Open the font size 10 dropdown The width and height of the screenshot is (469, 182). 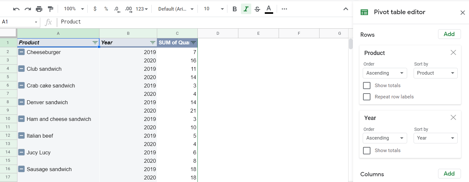coord(214,9)
